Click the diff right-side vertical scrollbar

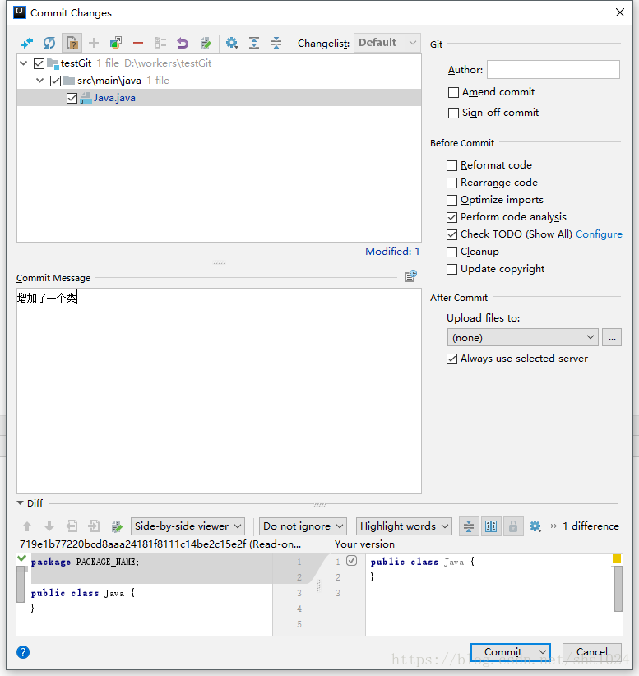pos(618,589)
